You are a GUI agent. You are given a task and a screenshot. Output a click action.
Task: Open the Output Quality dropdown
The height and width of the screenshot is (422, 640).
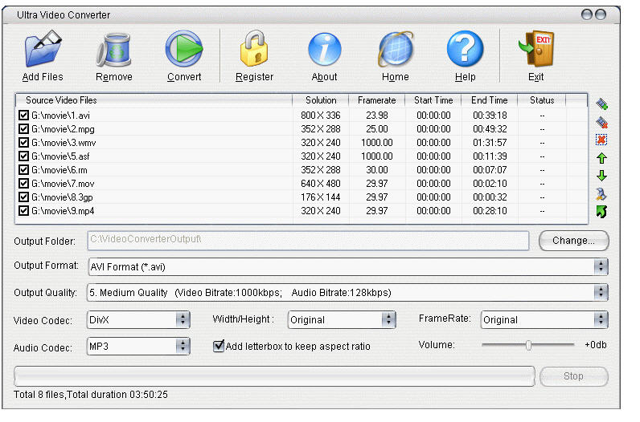point(601,293)
